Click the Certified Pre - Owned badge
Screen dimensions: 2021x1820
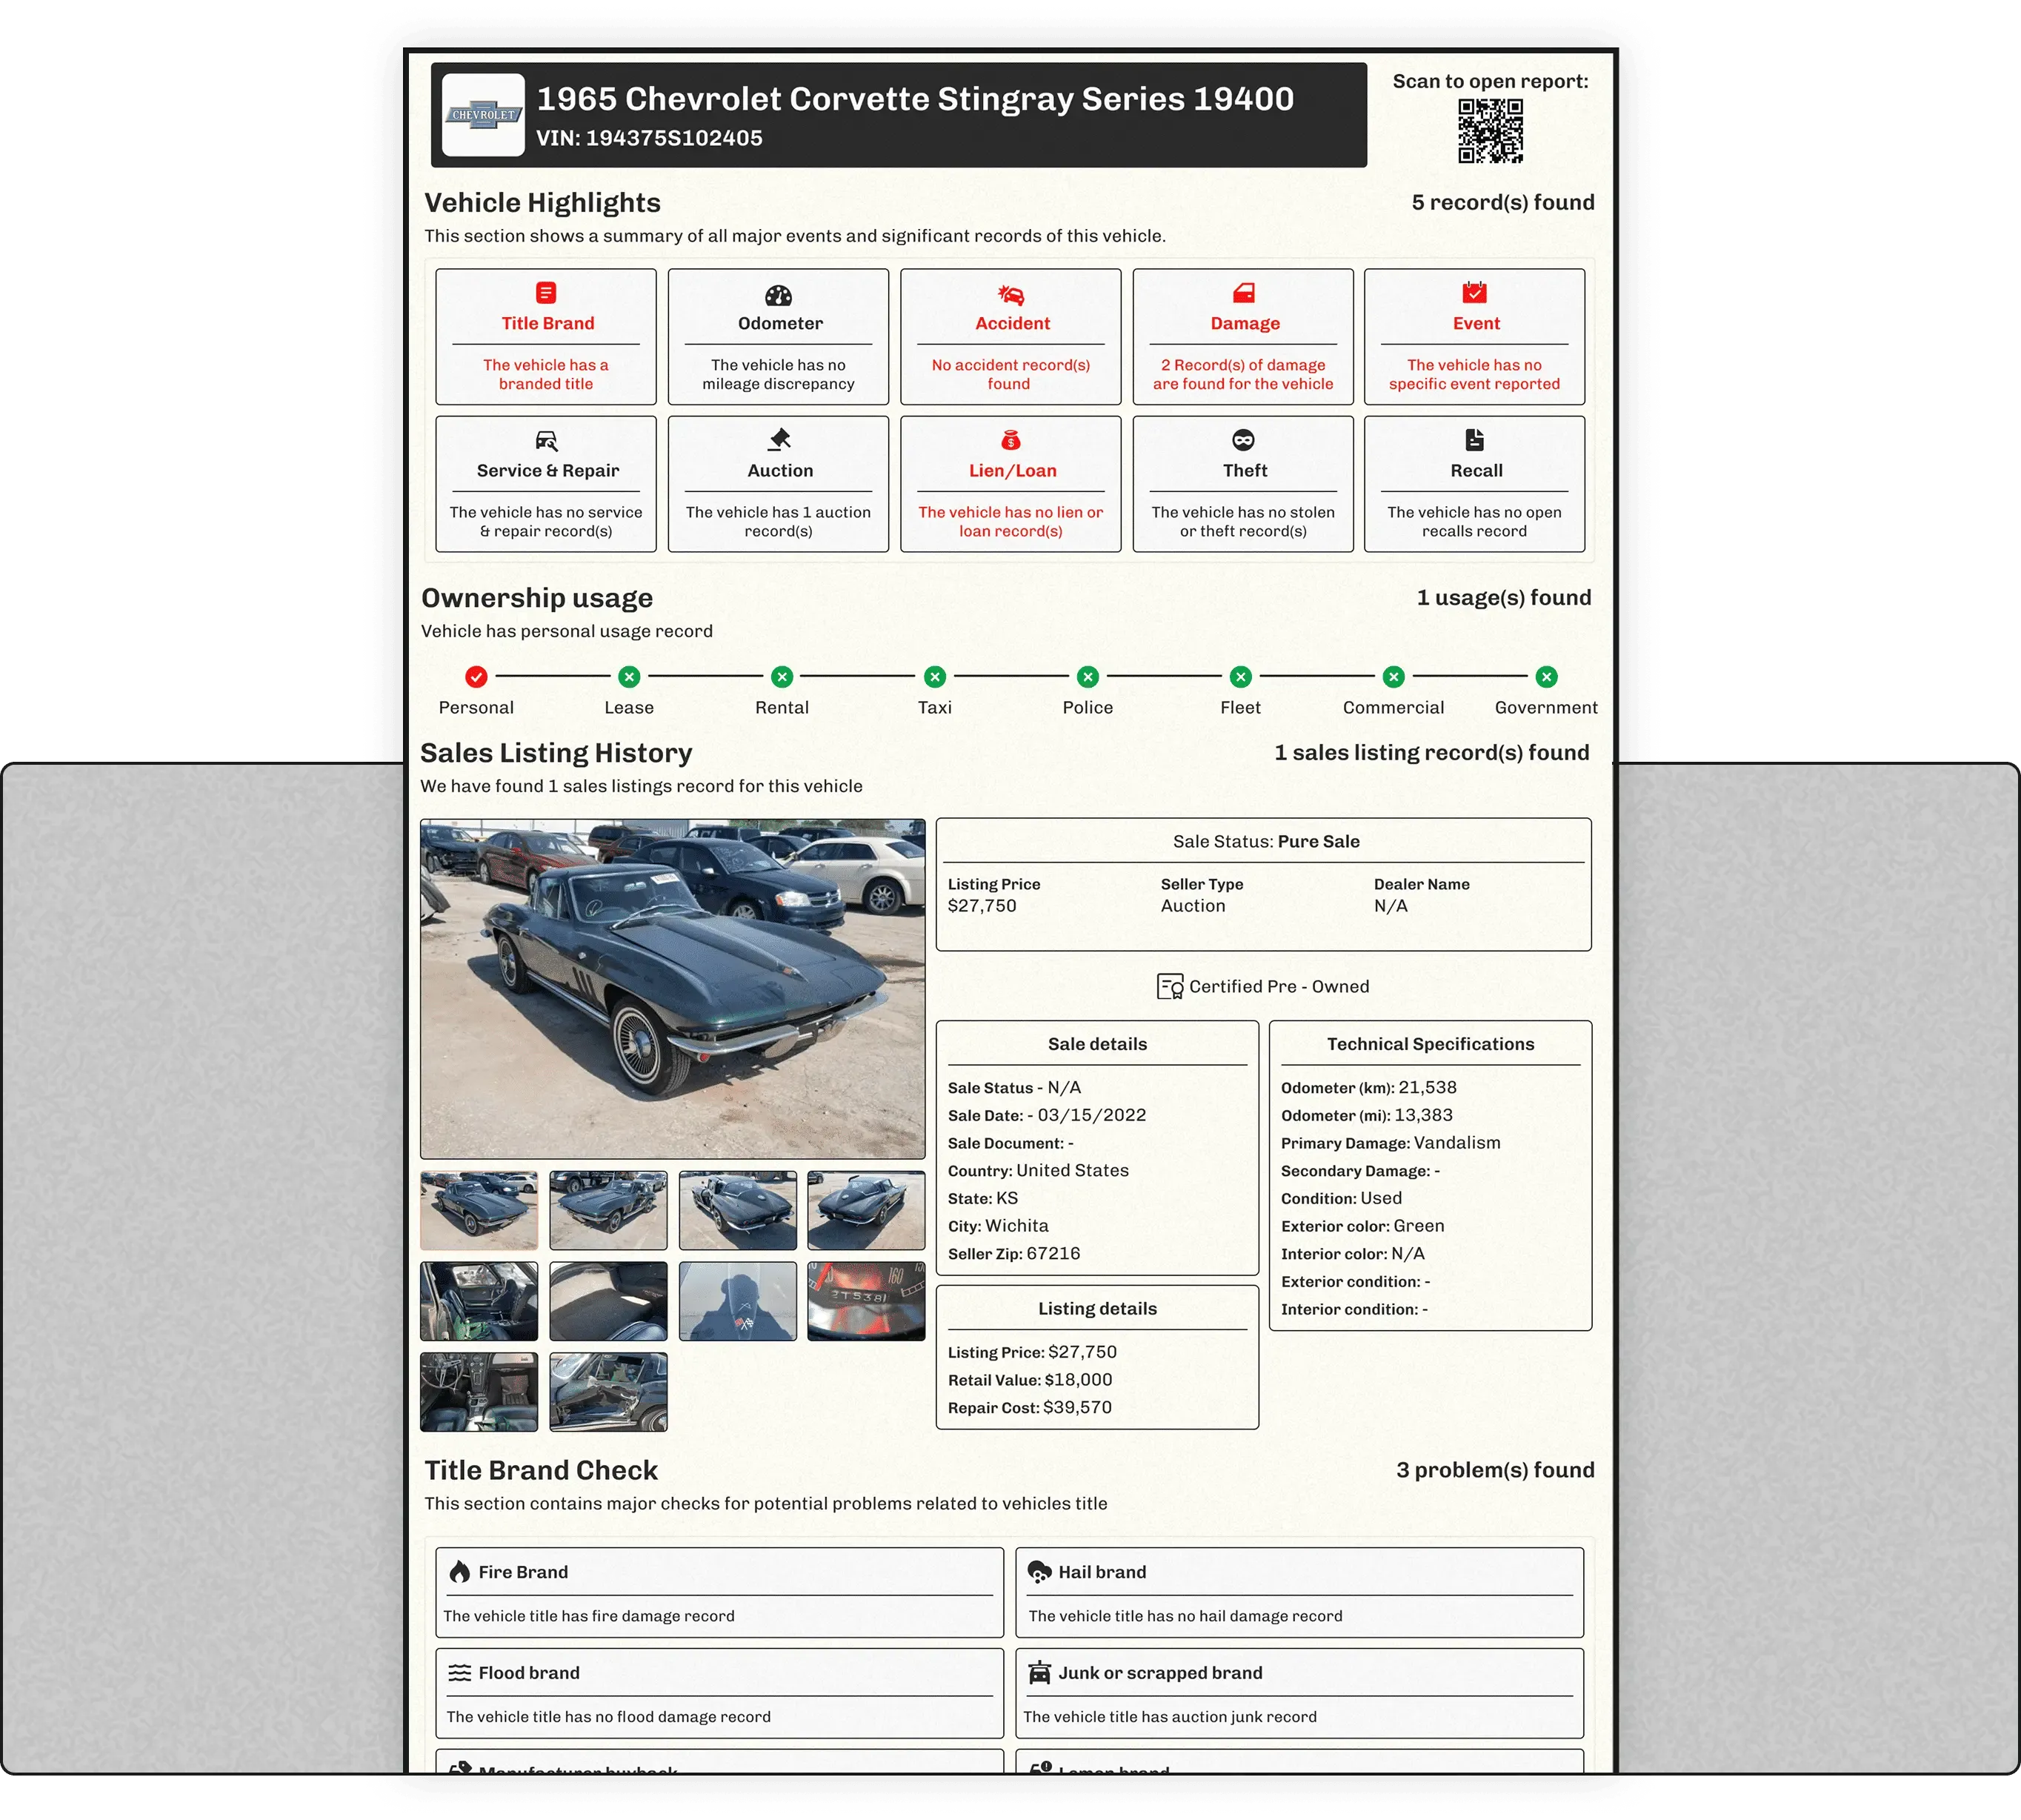click(1265, 987)
